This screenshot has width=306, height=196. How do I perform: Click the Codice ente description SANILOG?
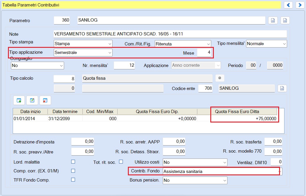[x=247, y=88]
